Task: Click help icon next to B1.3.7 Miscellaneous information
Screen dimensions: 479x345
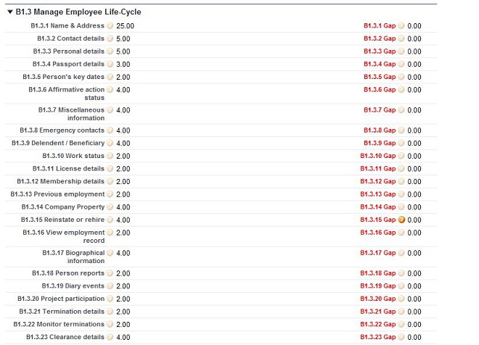Action: [110, 110]
